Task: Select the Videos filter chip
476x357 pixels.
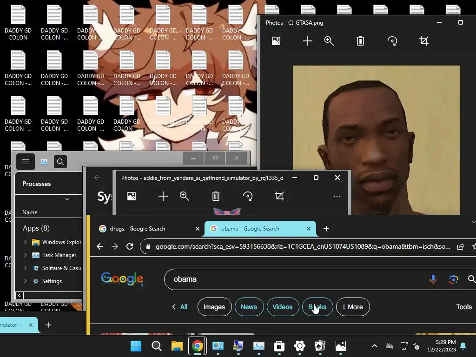Action: [x=283, y=307]
